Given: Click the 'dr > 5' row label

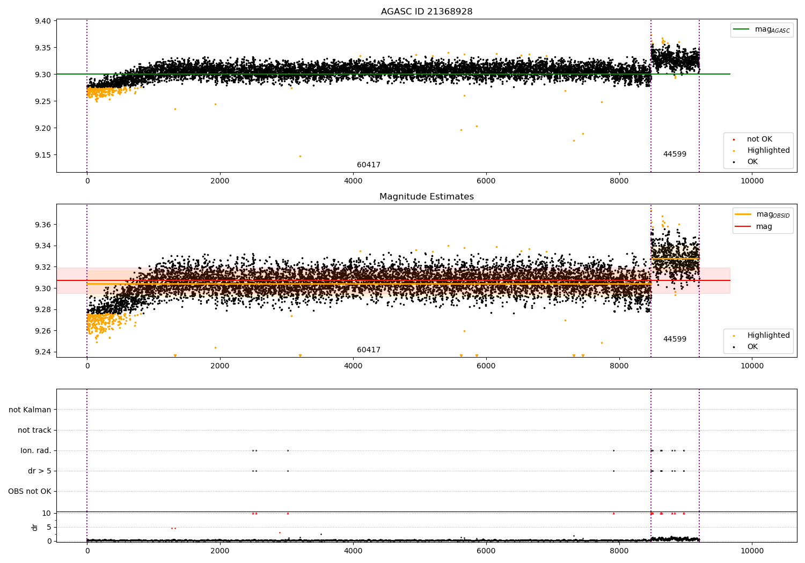Looking at the screenshot, I should 40,471.
